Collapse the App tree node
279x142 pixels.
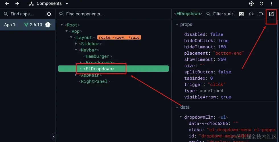tap(67, 31)
